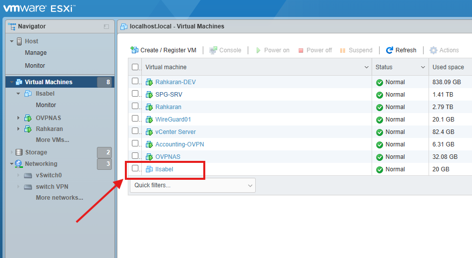Minimize the Navigator panel

106,26
